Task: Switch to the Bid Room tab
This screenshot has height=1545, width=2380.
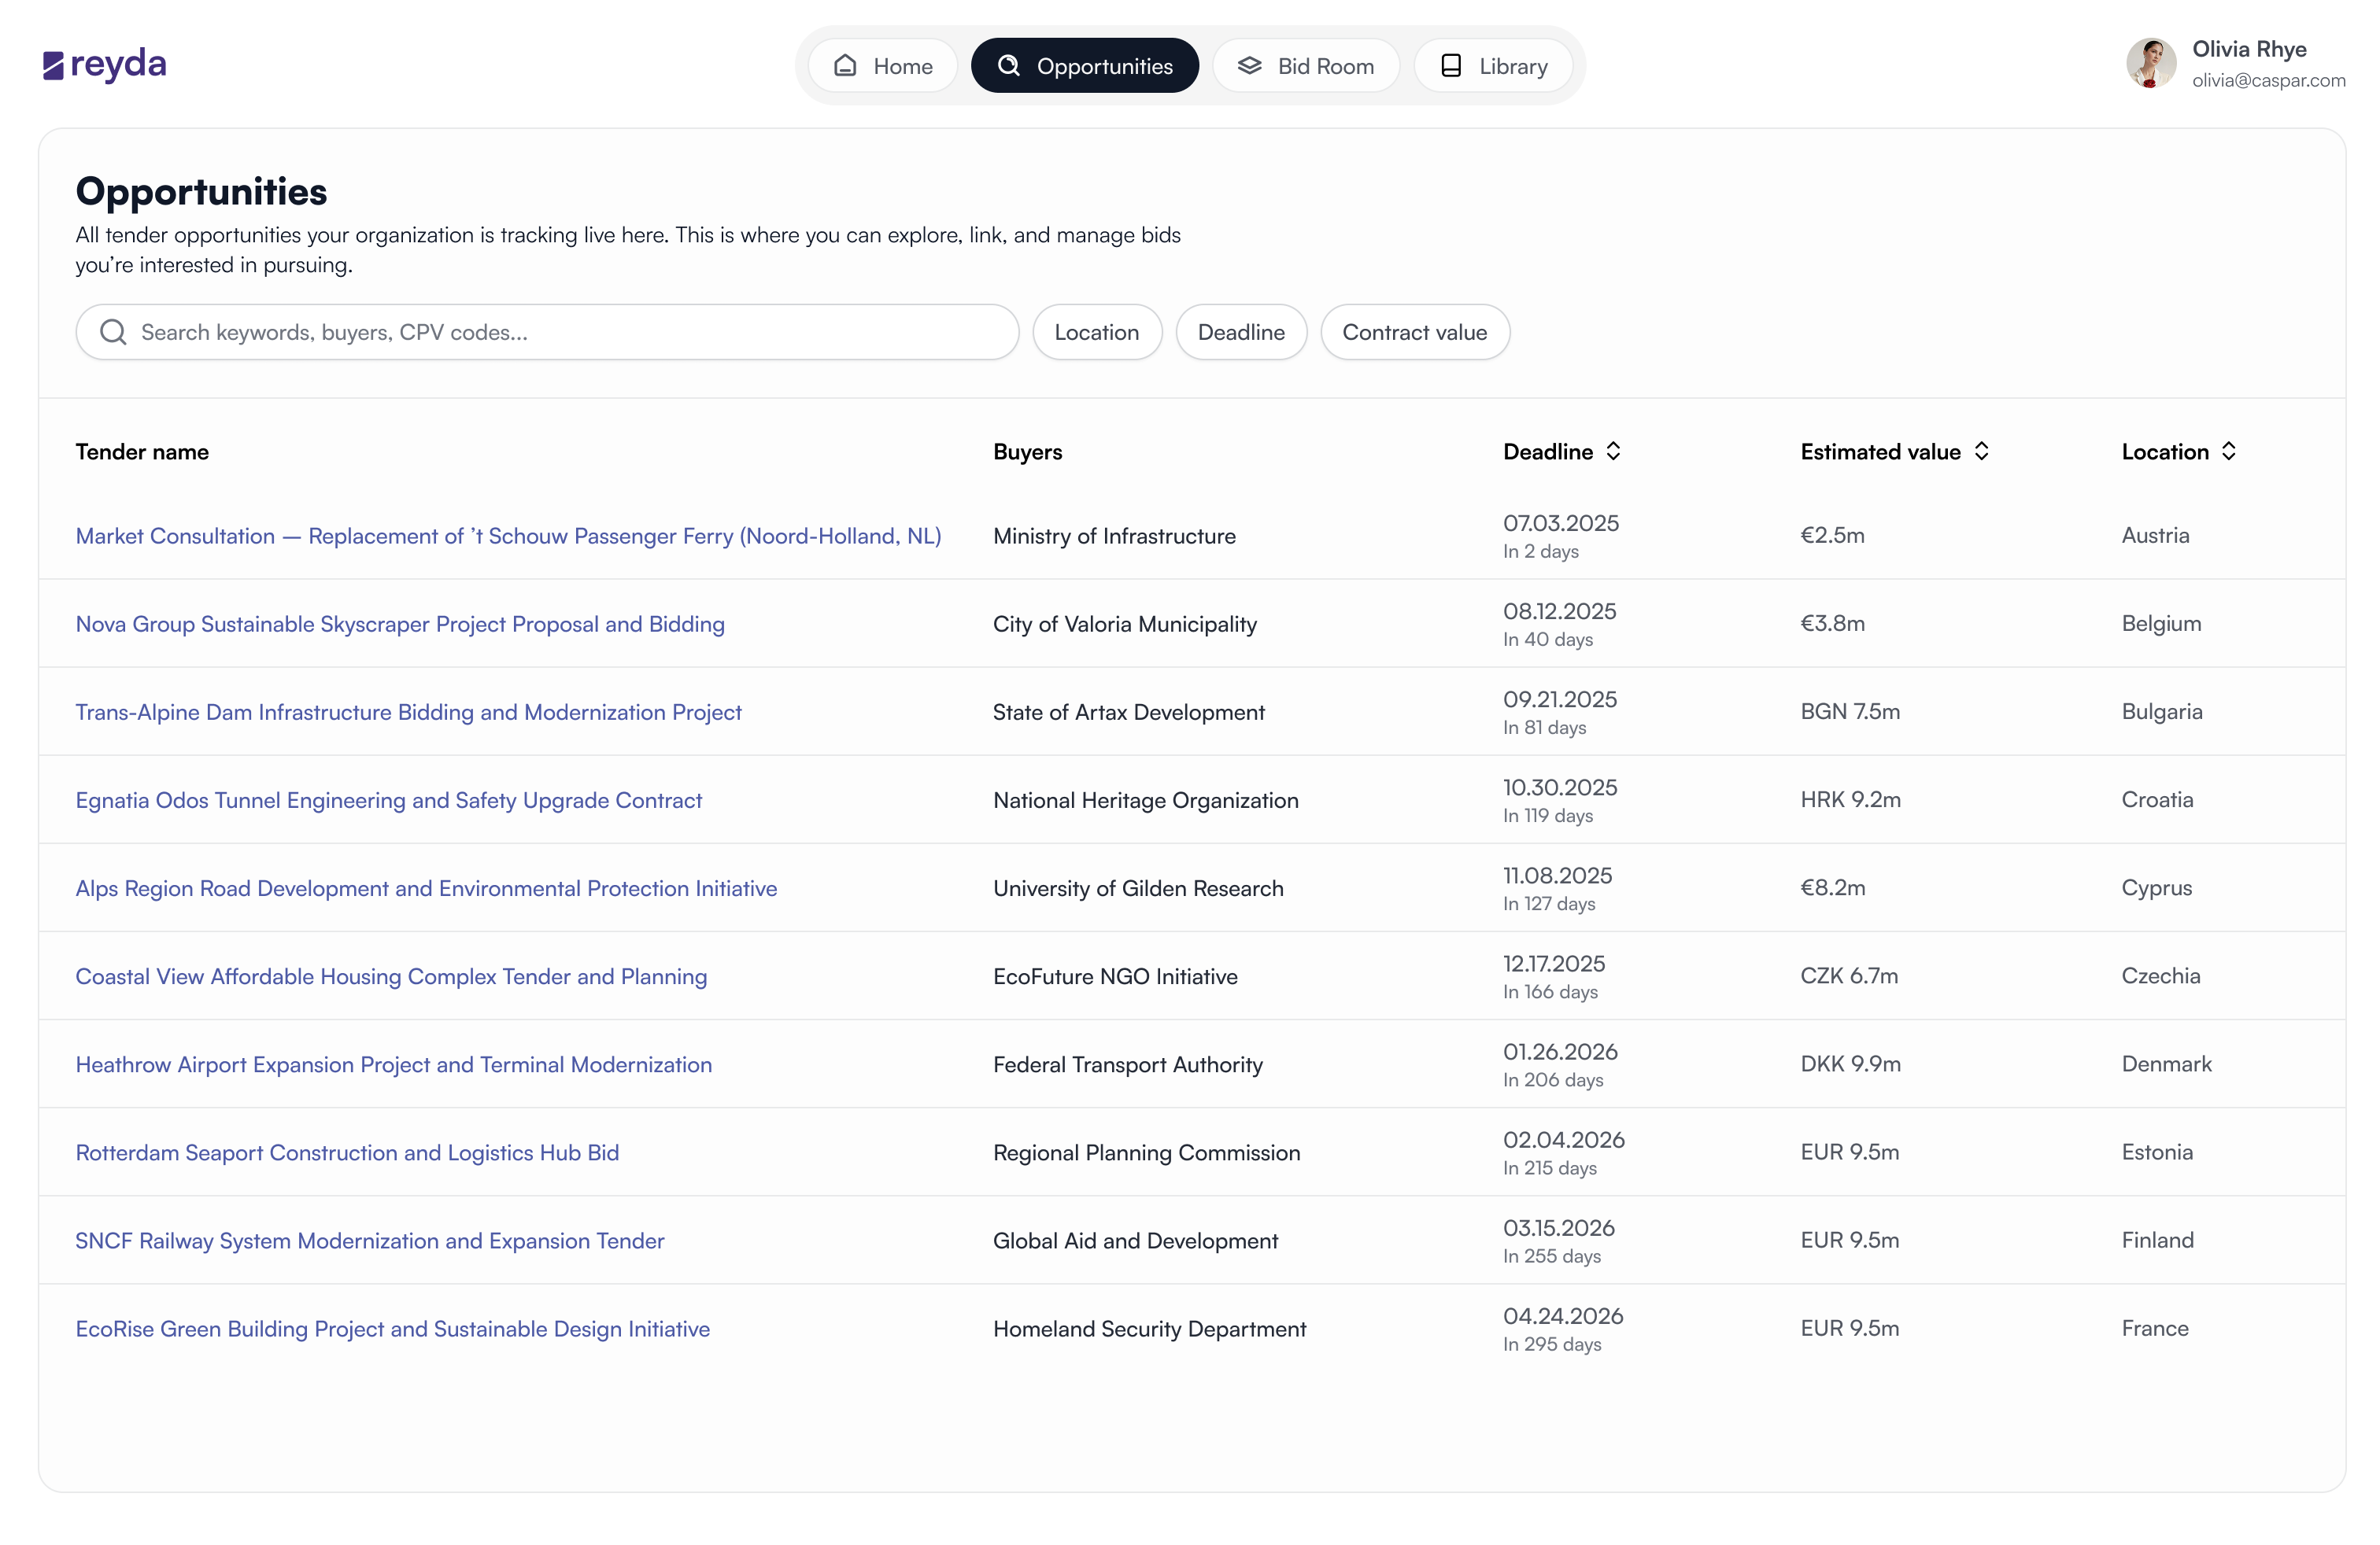Action: [1306, 66]
